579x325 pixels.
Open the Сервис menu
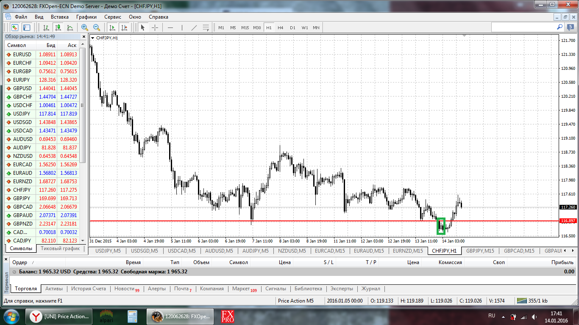click(x=113, y=17)
